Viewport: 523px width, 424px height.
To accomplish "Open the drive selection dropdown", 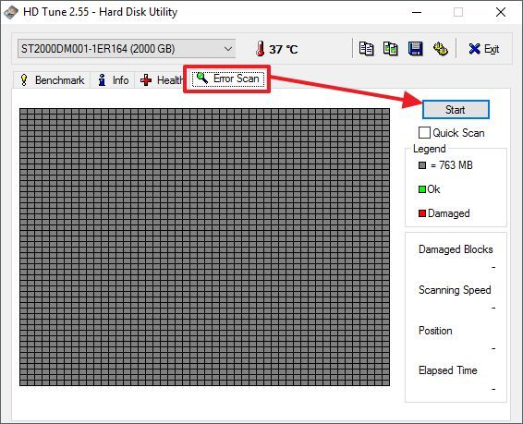I will [127, 49].
